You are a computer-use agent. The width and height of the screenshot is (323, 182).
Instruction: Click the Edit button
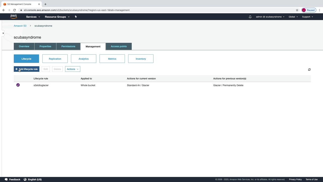click(x=46, y=69)
